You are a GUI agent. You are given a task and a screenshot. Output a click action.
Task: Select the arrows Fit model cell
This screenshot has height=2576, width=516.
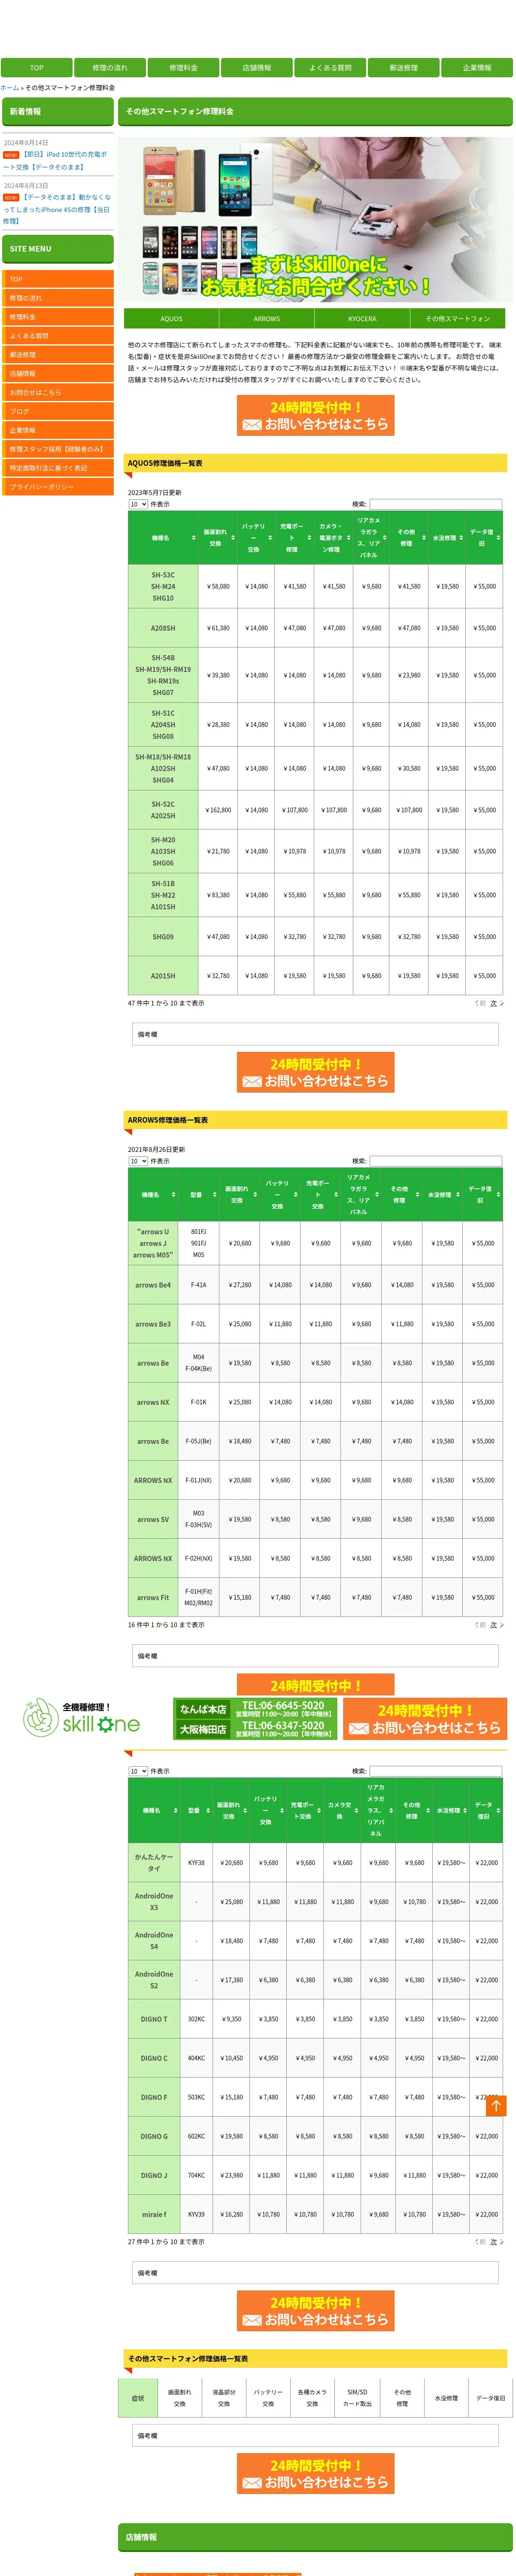(153, 1597)
